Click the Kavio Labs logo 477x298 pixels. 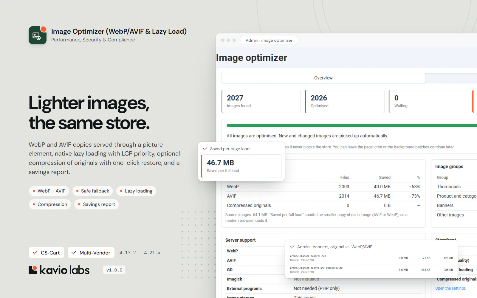[59, 270]
